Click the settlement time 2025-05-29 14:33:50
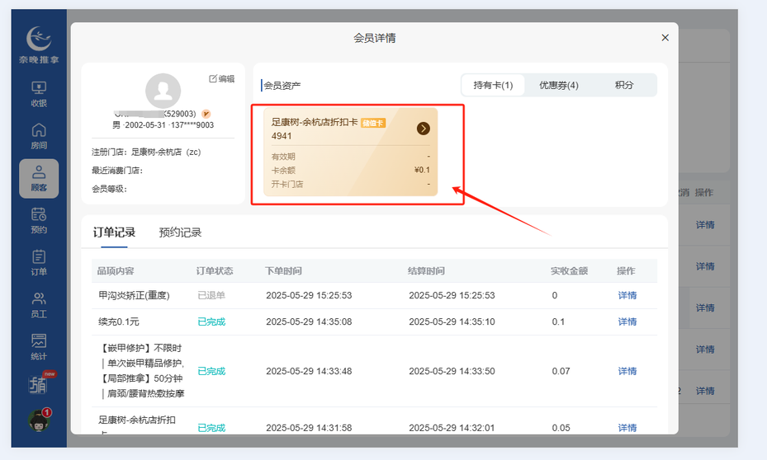Viewport: 767px width, 460px height. pos(452,371)
